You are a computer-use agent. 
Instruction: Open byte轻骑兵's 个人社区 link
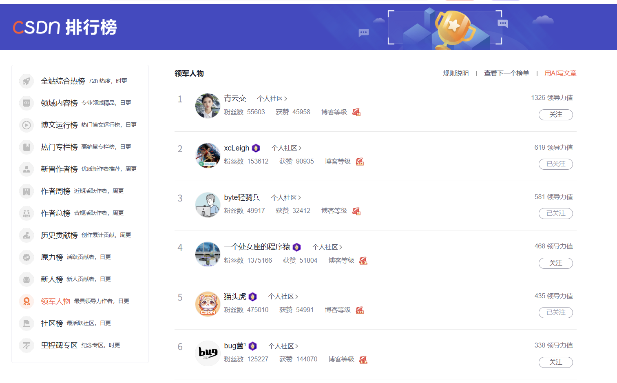coord(286,198)
